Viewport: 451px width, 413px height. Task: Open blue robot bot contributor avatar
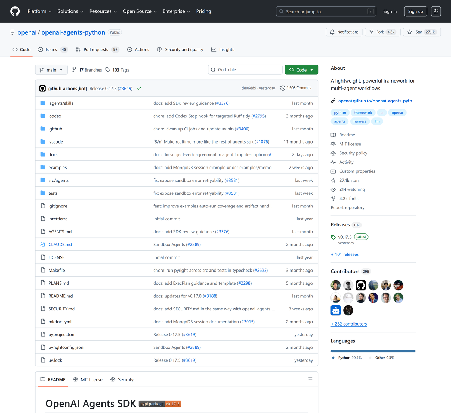336,310
